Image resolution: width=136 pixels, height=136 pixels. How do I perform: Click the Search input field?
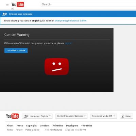[88, 4]
